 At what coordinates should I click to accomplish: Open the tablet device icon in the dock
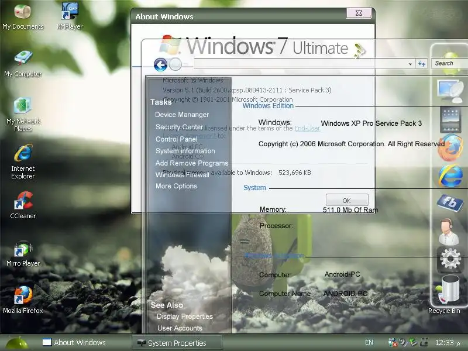450,120
